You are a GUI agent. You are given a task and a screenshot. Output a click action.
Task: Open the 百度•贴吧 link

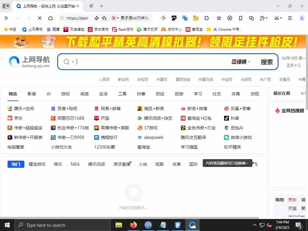(x=64, y=109)
